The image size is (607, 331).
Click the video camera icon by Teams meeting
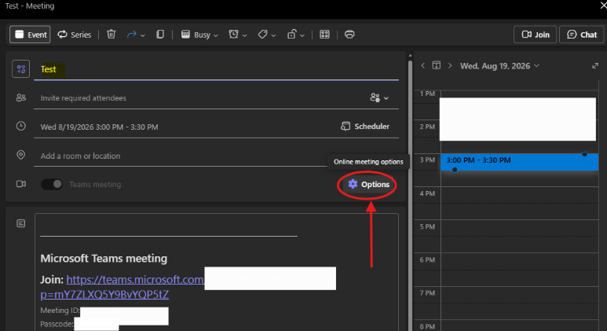tap(21, 184)
